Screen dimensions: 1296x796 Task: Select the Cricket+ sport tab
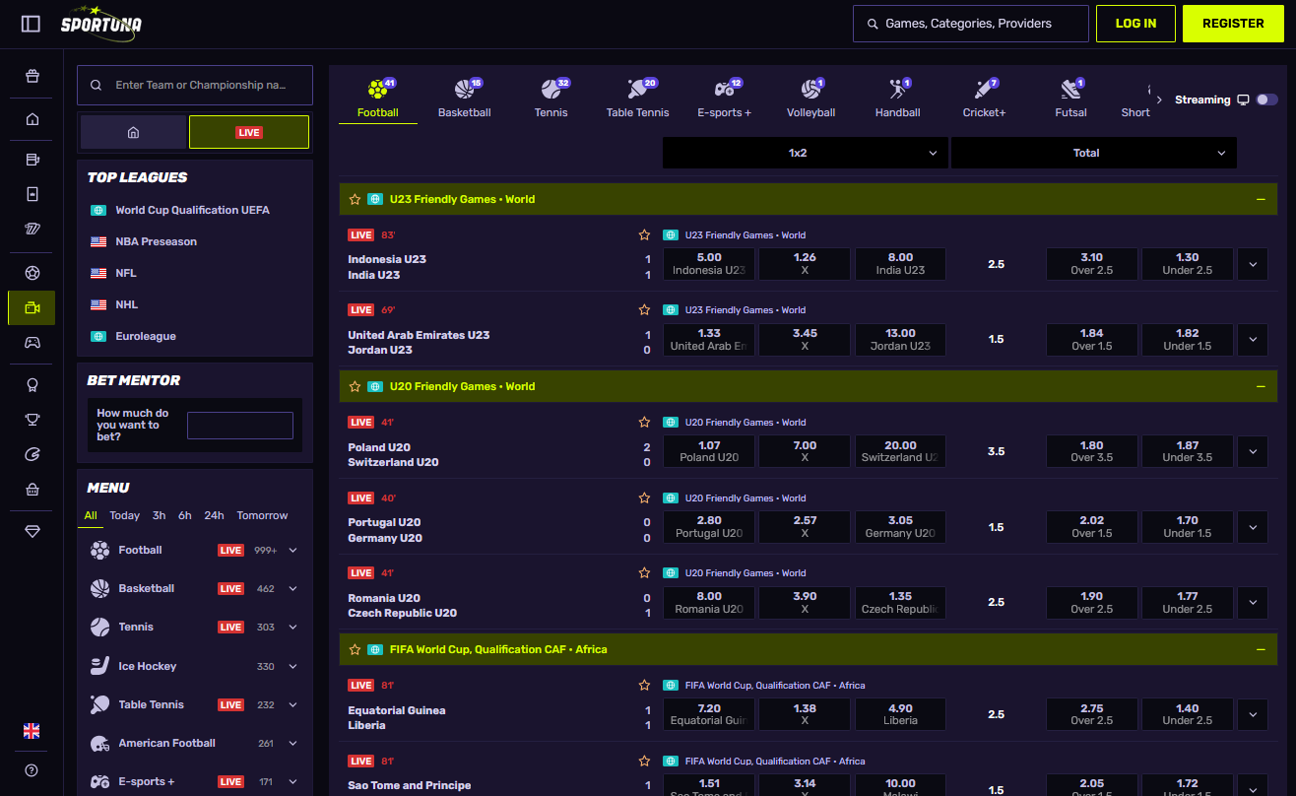coord(985,99)
